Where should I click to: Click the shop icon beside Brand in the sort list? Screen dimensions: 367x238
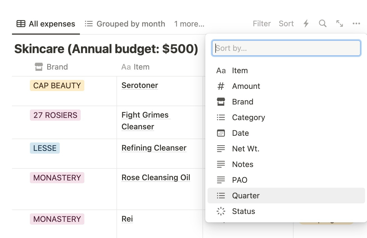click(x=221, y=102)
